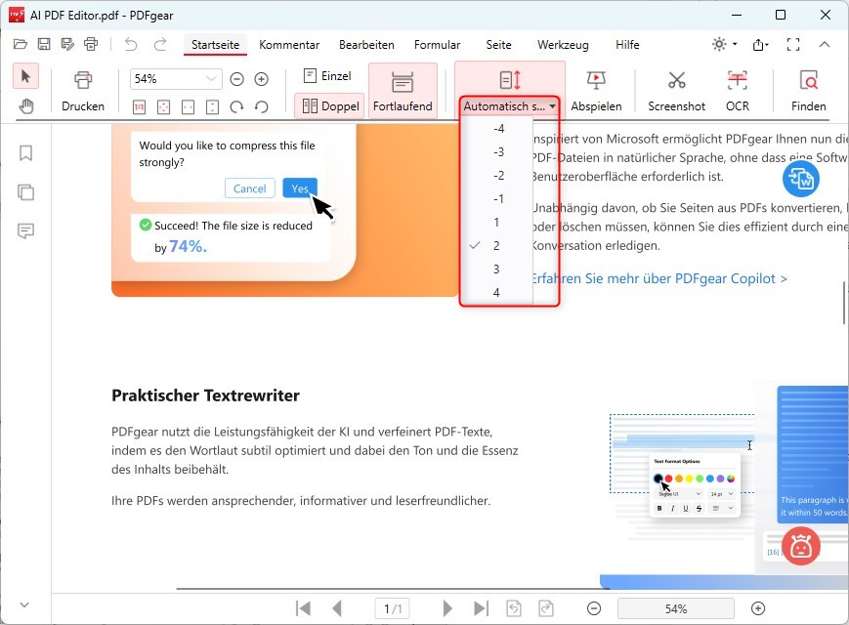Go to the Seite tab
Image resolution: width=849 pixels, height=625 pixels.
498,45
